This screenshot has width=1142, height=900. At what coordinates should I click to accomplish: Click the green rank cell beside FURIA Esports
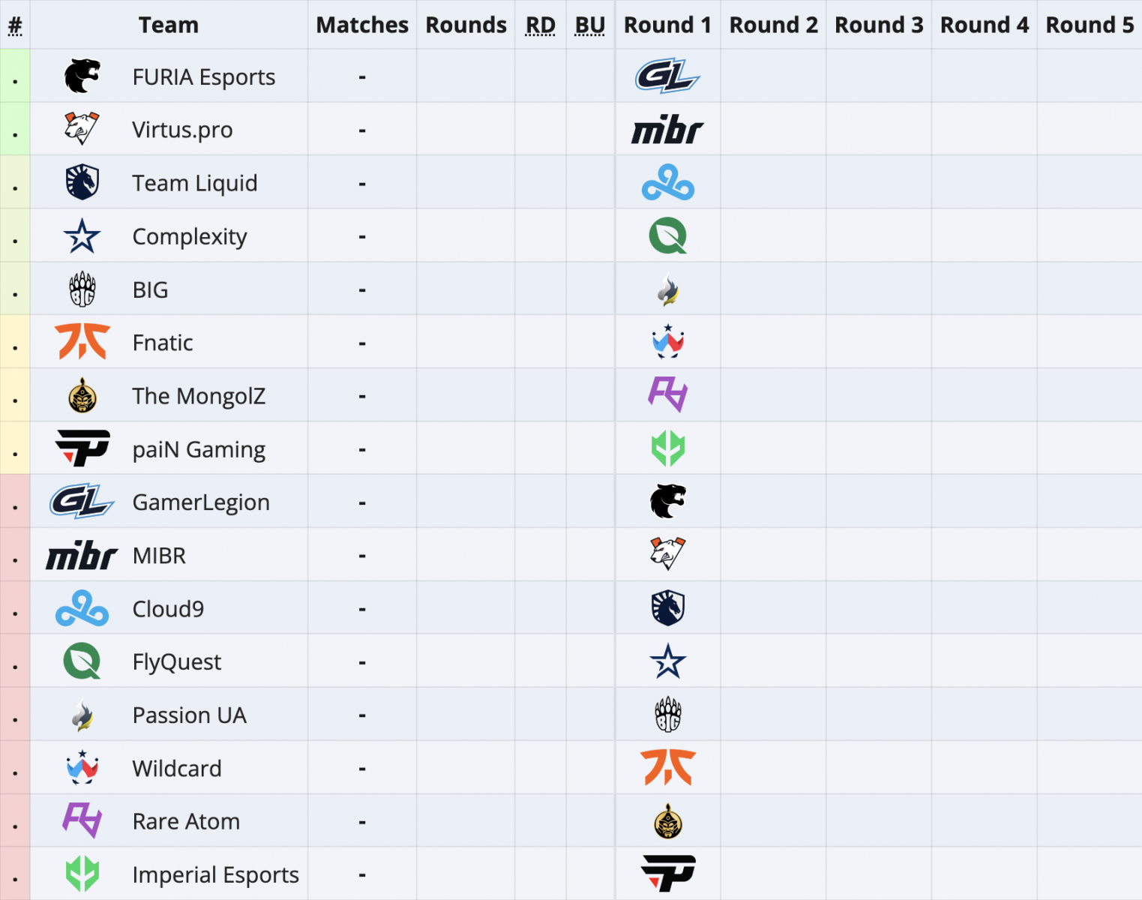coord(15,76)
